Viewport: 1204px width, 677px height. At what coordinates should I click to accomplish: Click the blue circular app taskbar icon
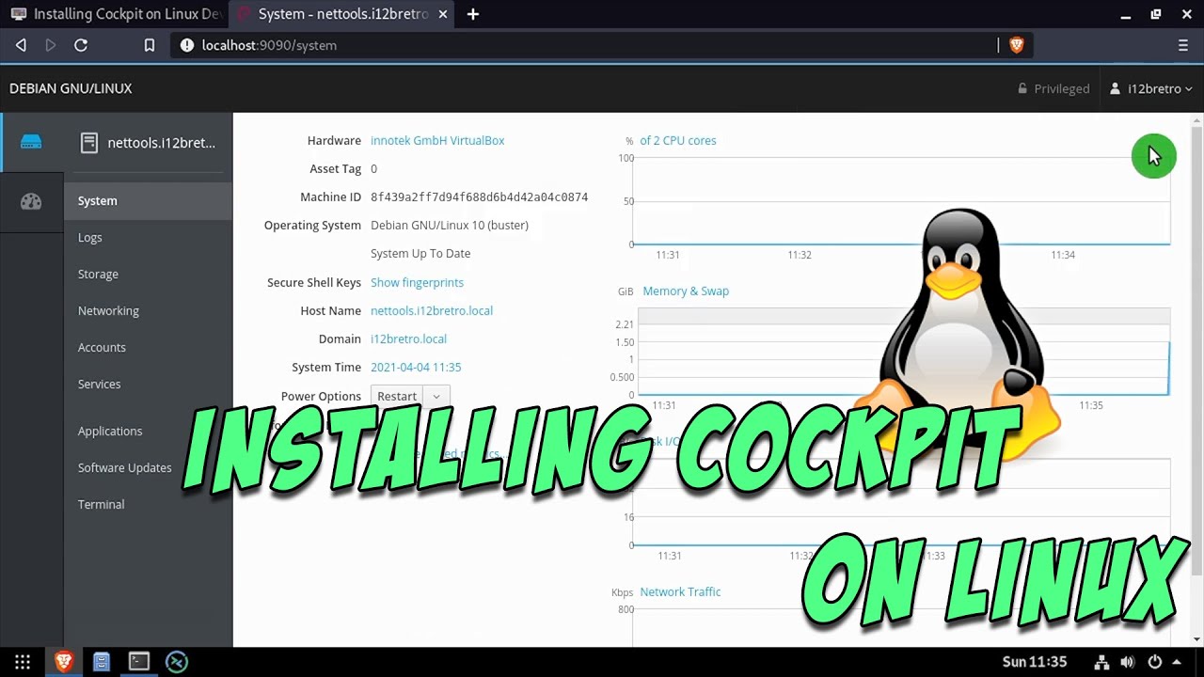tap(177, 662)
